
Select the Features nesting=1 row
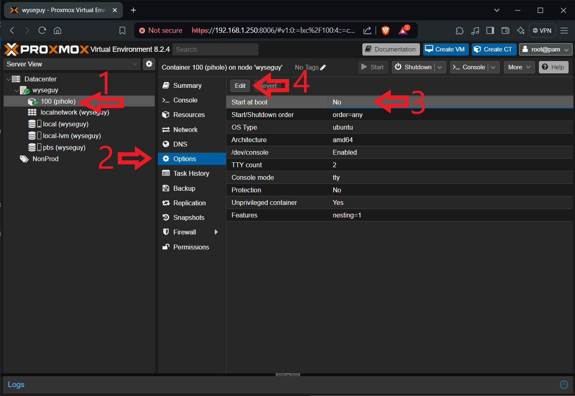400,215
